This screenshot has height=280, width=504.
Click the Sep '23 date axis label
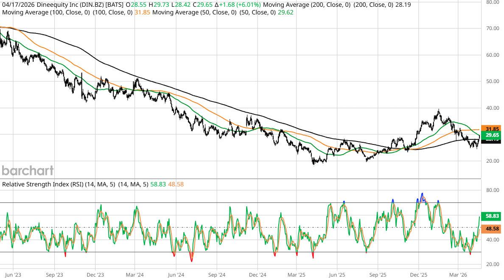[55, 275]
